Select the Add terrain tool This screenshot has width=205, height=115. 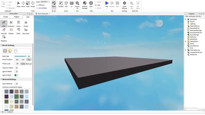pos(4,24)
